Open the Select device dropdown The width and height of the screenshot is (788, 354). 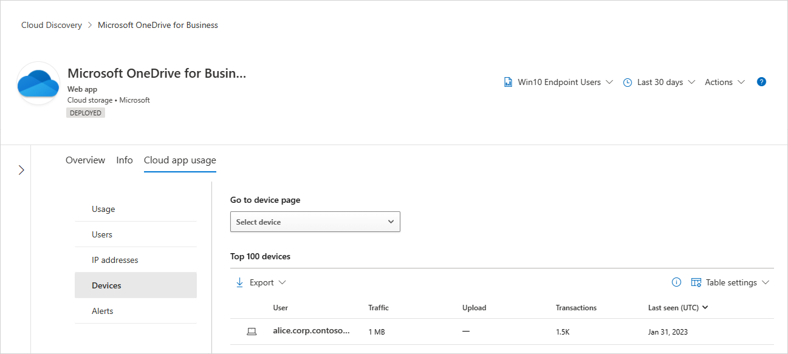click(315, 221)
